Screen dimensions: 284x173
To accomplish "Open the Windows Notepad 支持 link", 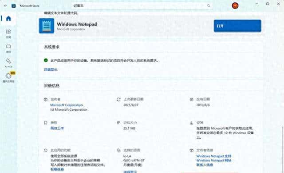I will tap(214, 156).
